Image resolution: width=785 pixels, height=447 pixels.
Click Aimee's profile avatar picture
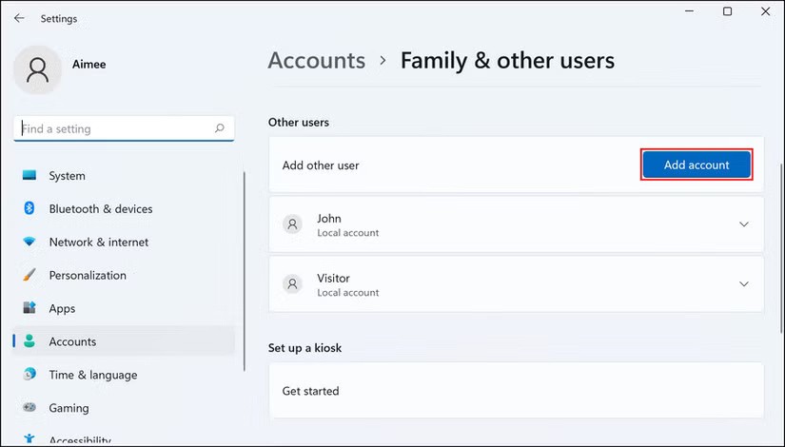(x=38, y=69)
